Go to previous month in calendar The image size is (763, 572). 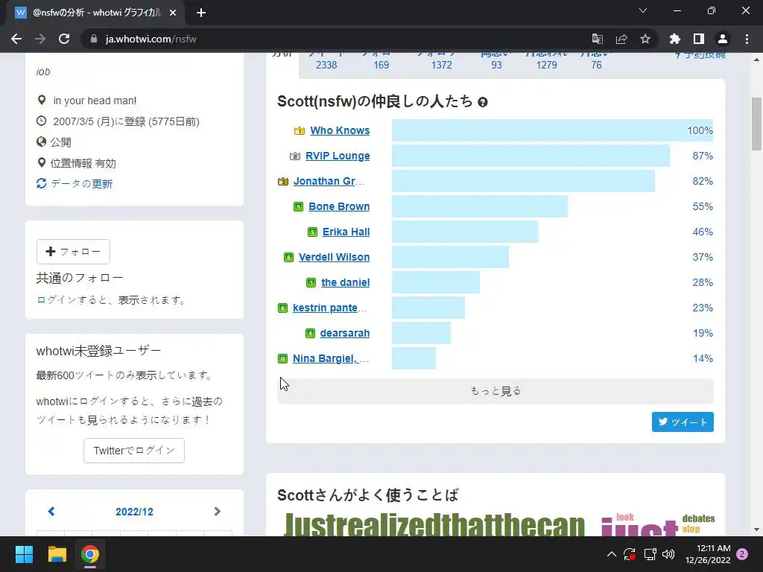pyautogui.click(x=51, y=511)
